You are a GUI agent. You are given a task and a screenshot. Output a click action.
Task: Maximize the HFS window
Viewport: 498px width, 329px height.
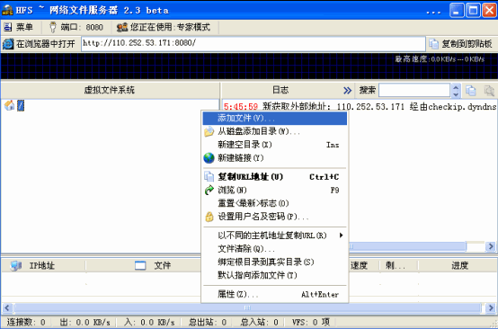(x=473, y=11)
